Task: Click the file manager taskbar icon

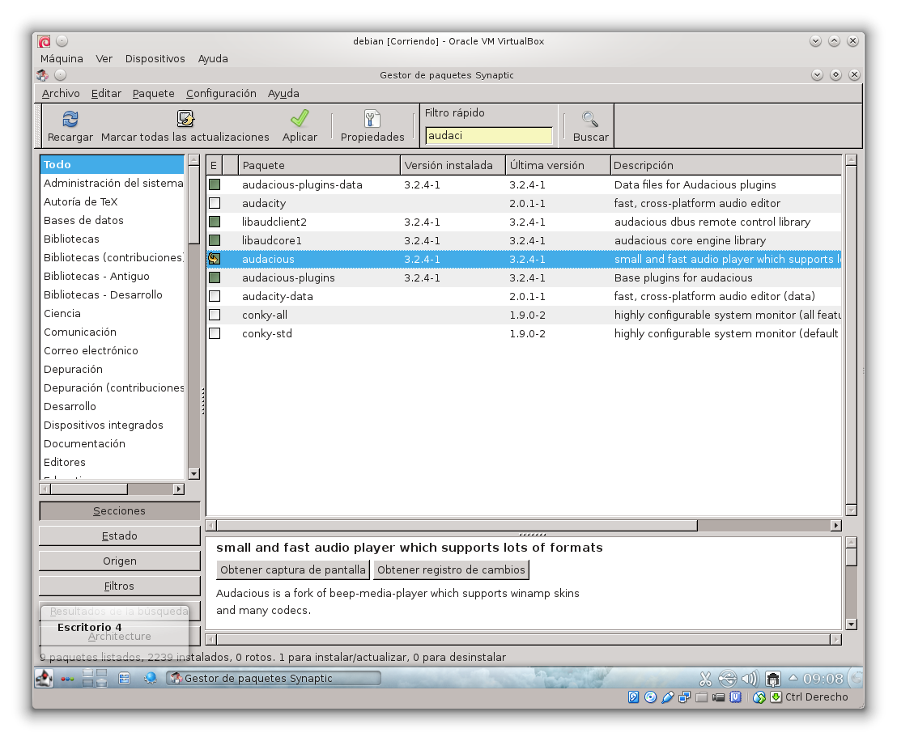Action: click(x=124, y=679)
